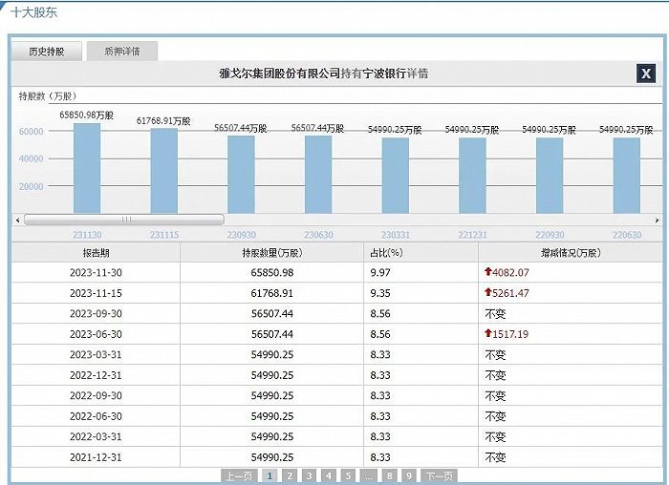This screenshot has height=485, width=669.
Task: Click the 61768.91 holdings value in table
Action: (x=272, y=293)
